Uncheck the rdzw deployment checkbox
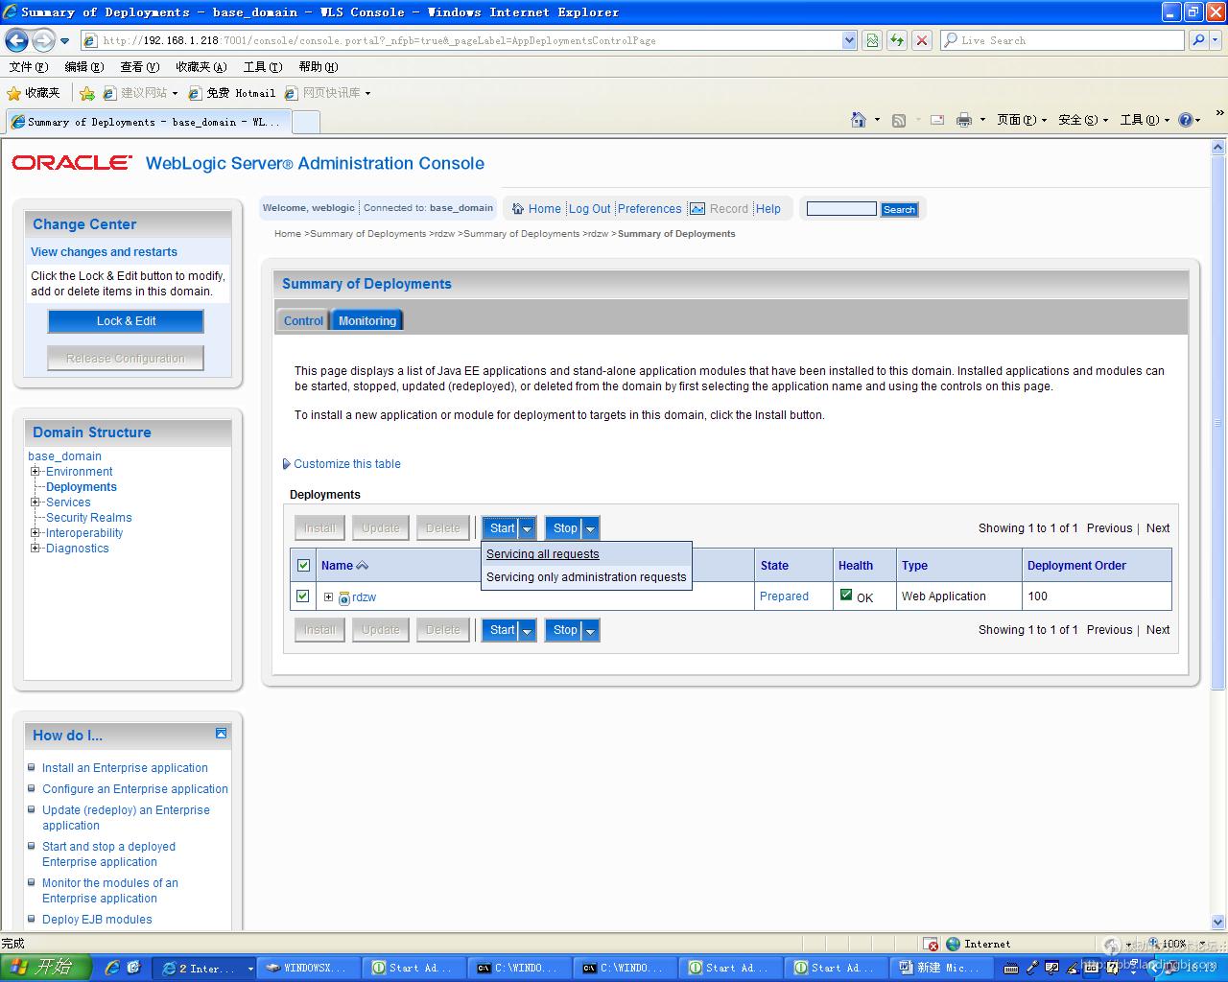Image resolution: width=1228 pixels, height=982 pixels. pyautogui.click(x=303, y=596)
